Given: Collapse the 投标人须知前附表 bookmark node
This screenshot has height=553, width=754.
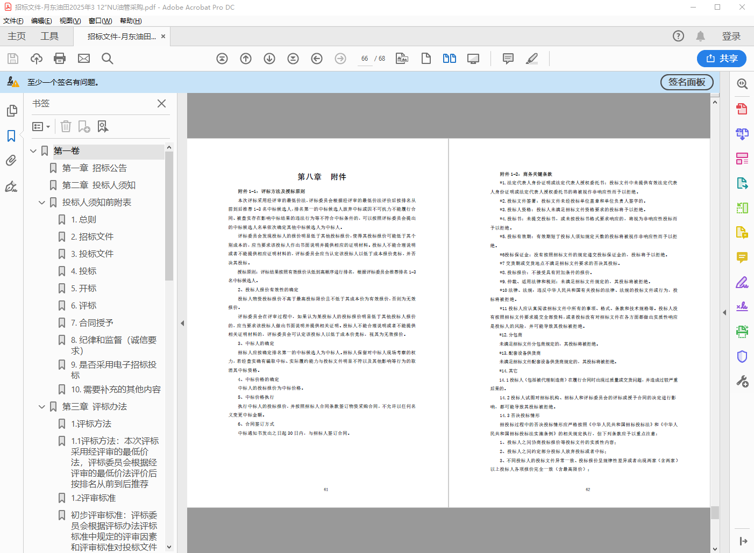Looking at the screenshot, I should pos(42,203).
